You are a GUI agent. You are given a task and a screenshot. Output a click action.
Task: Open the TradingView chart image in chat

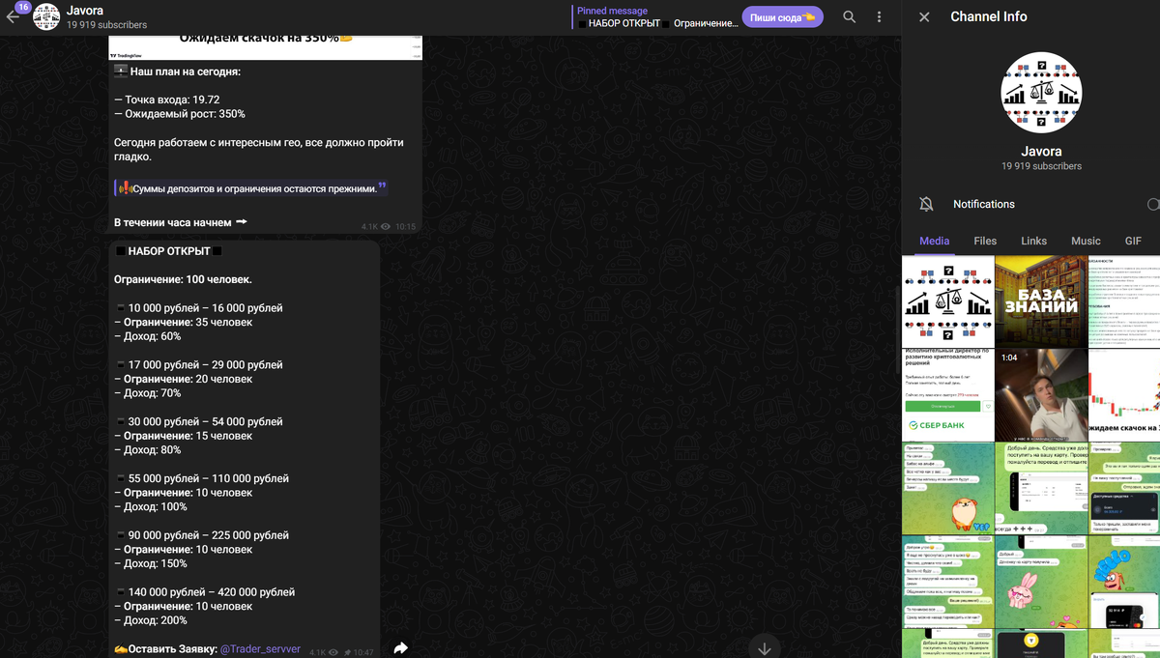tap(265, 46)
